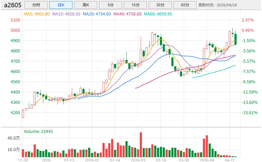The width and height of the screenshot is (262, 162).
Task: Open the 周K weekly chart tab
Action: click(x=86, y=5)
